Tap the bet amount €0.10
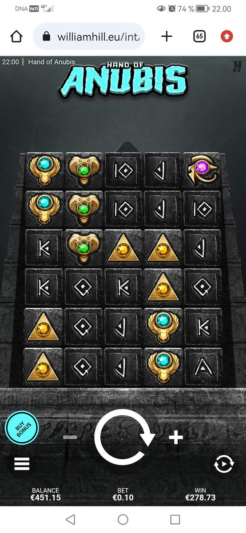246x533 pixels. click(123, 497)
